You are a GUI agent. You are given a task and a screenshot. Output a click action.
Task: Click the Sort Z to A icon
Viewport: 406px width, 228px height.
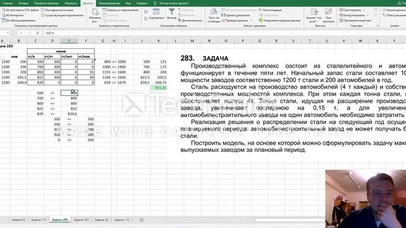(x=146, y=18)
